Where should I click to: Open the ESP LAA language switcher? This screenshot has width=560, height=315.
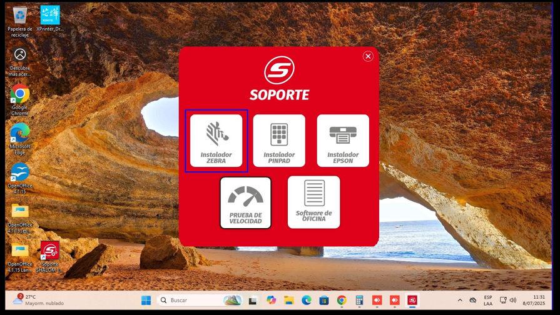(x=488, y=301)
